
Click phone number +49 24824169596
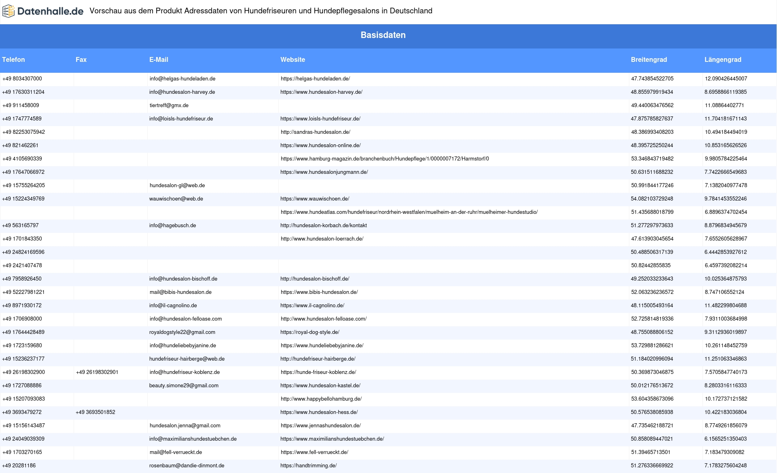click(23, 252)
